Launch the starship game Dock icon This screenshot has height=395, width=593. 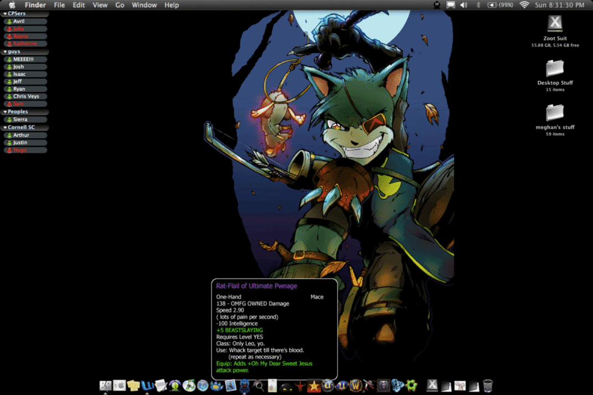pos(369,386)
